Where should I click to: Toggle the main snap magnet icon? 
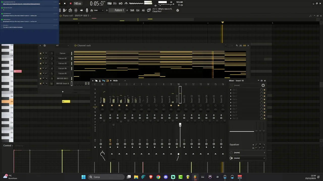click(x=92, y=10)
